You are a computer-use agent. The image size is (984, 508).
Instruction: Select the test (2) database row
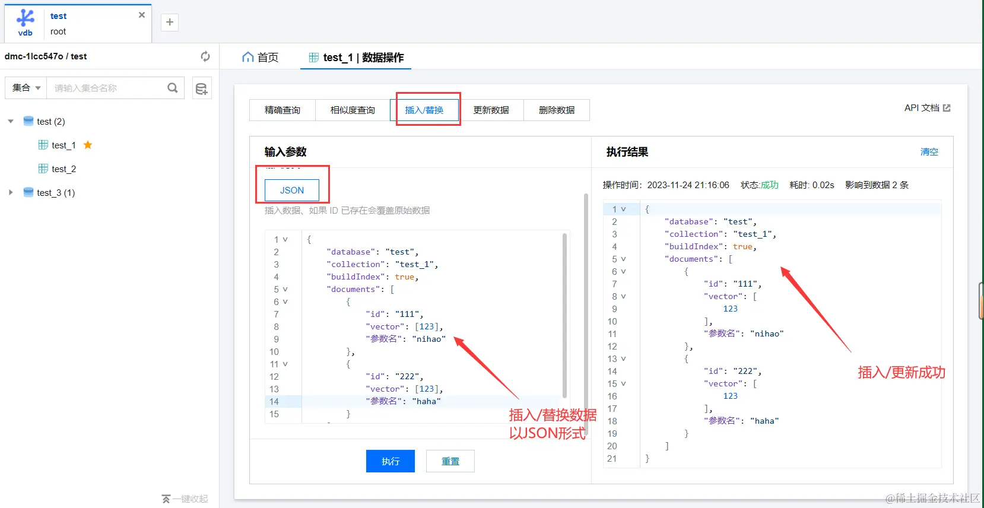(x=51, y=122)
